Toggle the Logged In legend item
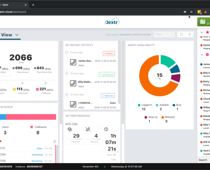Screen dimensions: 210x170 (x=145, y=105)
